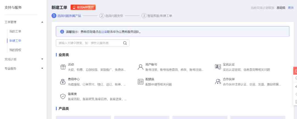Click the 用户账号 description starting 账号注册

click(174, 70)
